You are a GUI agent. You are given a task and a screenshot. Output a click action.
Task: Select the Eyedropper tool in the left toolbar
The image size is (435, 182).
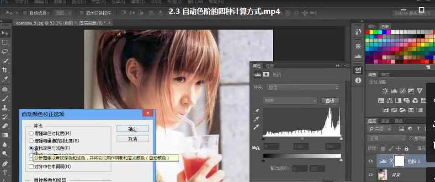point(5,79)
